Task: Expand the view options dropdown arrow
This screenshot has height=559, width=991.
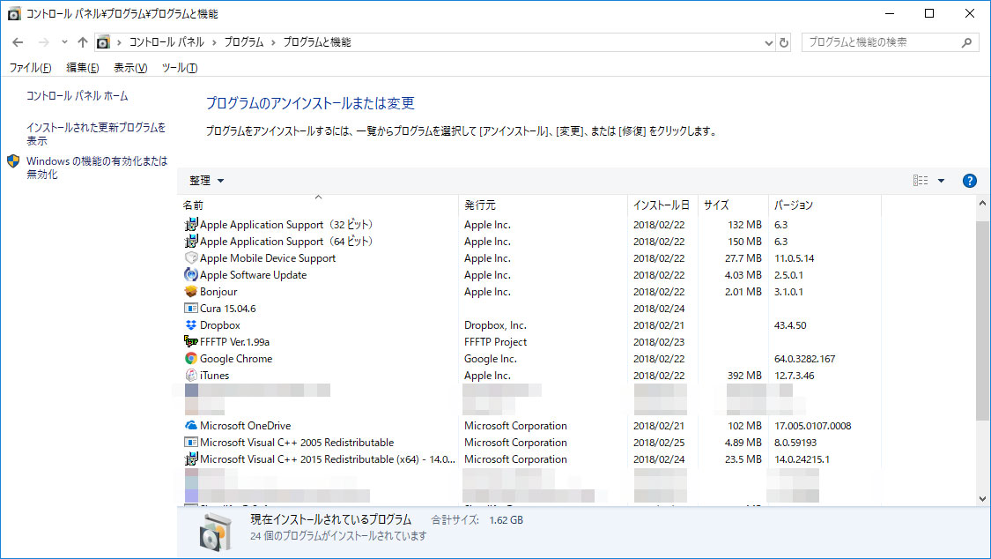Action: tap(941, 181)
